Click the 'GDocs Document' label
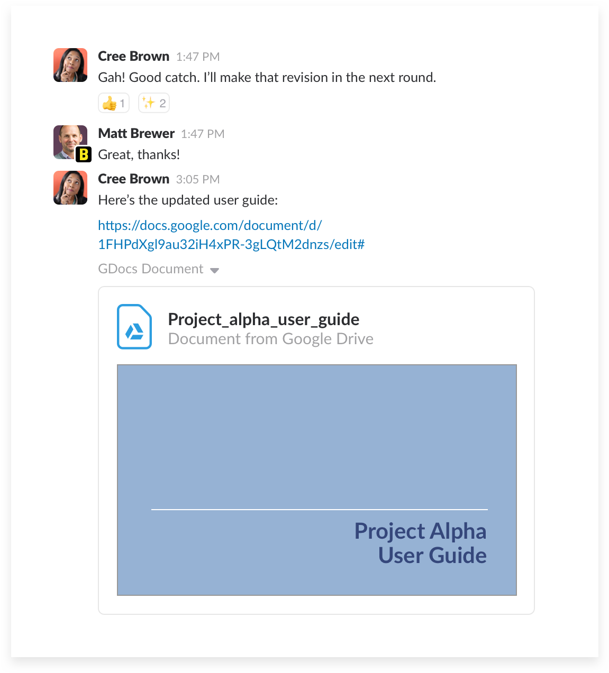The height and width of the screenshot is (673, 609). (x=151, y=269)
